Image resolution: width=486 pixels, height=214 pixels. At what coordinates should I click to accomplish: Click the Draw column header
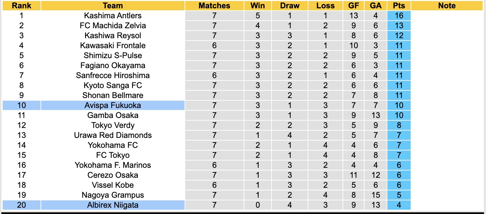click(x=289, y=6)
